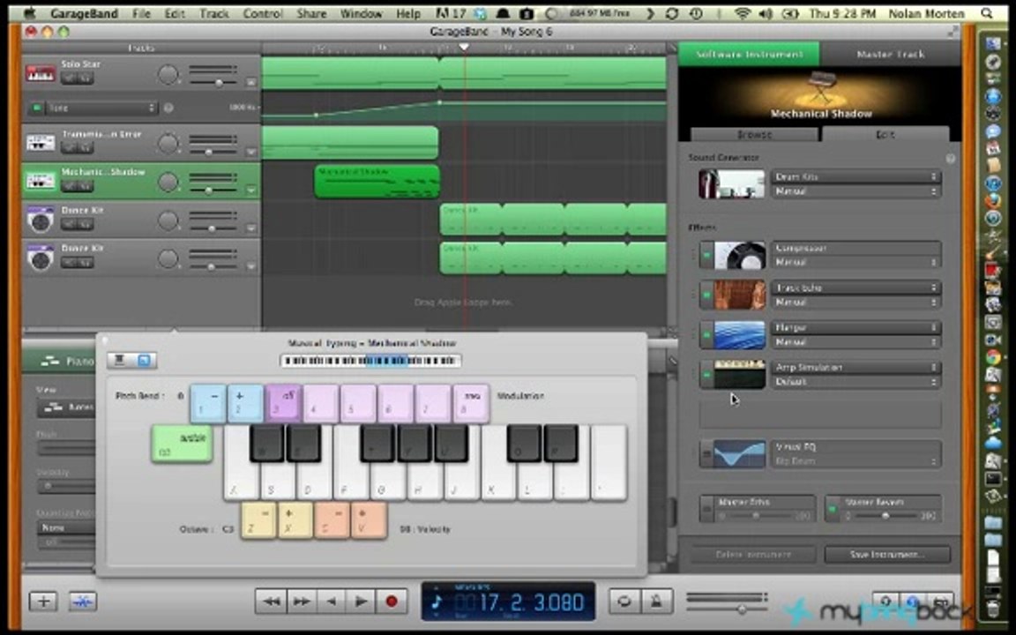Click the mini keyboard range overview
Image resolution: width=1016 pixels, height=635 pixels.
point(370,360)
